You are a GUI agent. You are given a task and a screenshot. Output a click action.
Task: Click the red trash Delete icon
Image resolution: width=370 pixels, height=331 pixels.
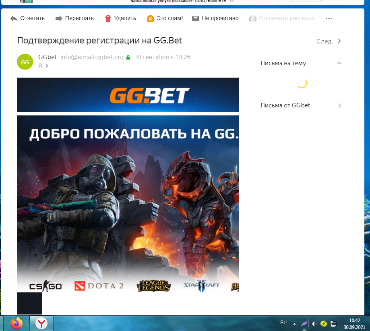tap(108, 19)
